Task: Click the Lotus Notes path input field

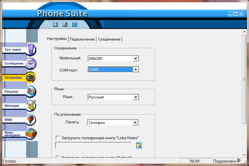Action: pos(93,145)
